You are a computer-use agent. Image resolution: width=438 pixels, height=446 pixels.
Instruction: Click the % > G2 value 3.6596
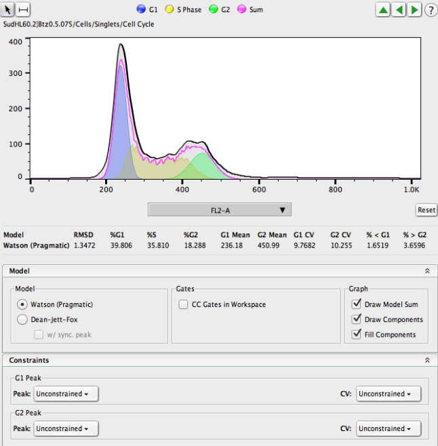414,245
